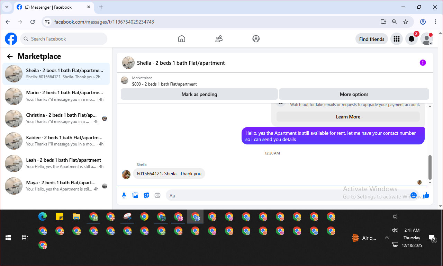Open the notifications bell
The height and width of the screenshot is (266, 443).
point(412,39)
